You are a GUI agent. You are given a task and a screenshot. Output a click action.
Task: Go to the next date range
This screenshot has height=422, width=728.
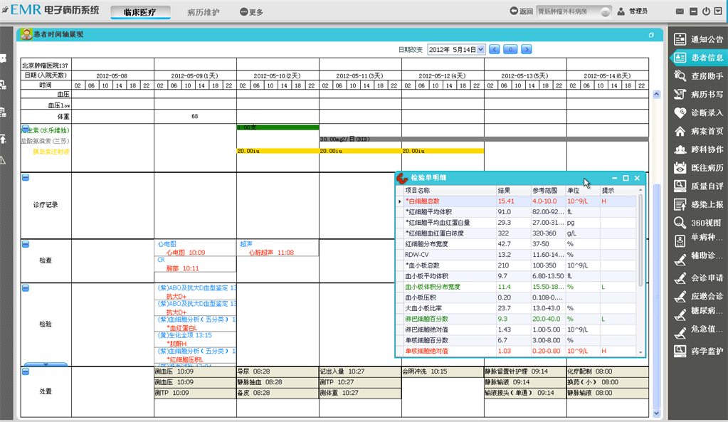click(527, 50)
